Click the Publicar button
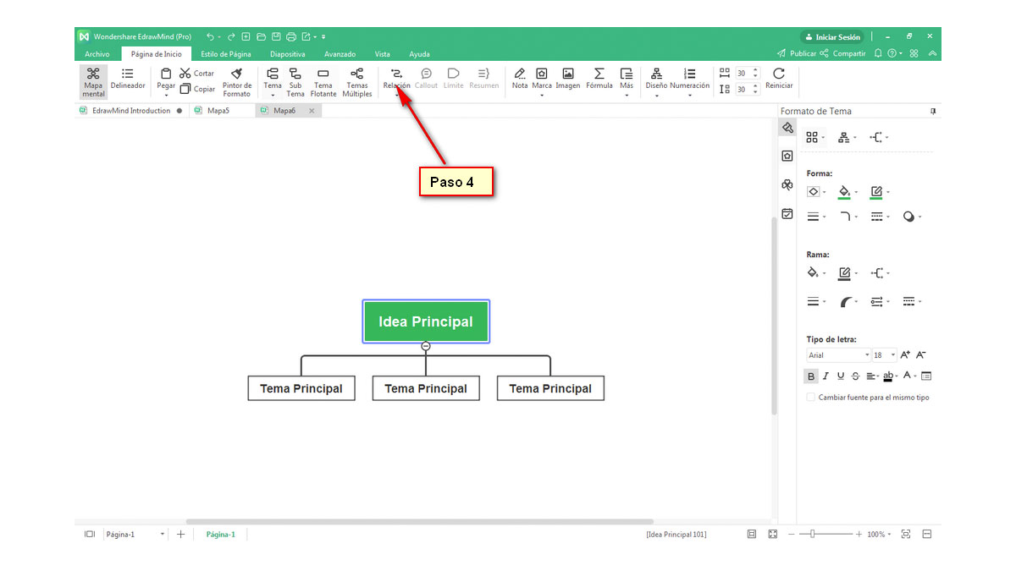This screenshot has height=571, width=1016. tap(797, 53)
